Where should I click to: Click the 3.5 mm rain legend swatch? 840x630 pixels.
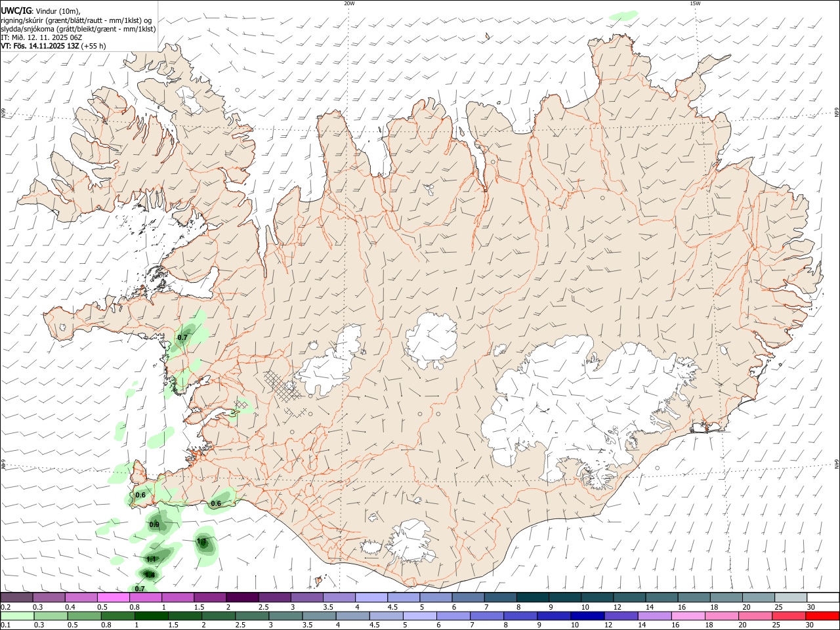318,616
